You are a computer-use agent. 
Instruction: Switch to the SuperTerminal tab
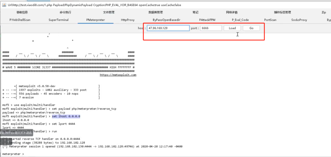pos(59,20)
